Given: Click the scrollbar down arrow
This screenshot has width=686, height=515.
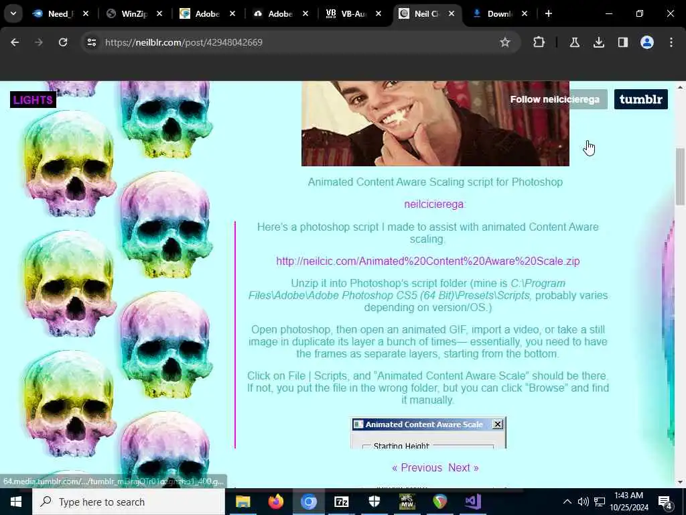Looking at the screenshot, I should [x=681, y=482].
